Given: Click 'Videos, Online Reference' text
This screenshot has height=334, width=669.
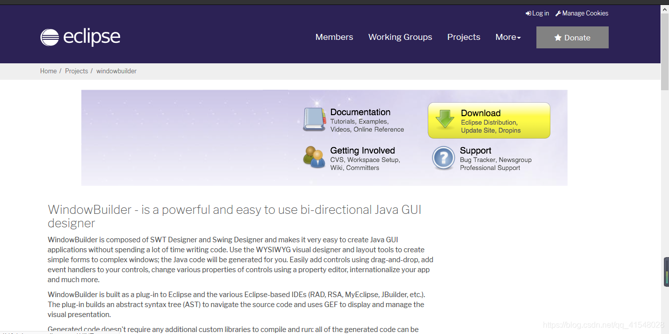Looking at the screenshot, I should pos(367,130).
